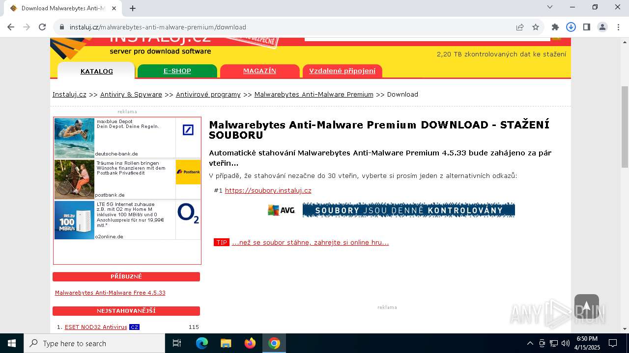Click the AVG logo
Viewport: 629px width, 353px height.
click(281, 210)
